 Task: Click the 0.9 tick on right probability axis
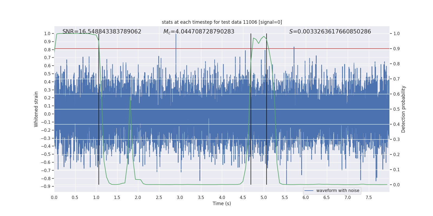pos(396,49)
